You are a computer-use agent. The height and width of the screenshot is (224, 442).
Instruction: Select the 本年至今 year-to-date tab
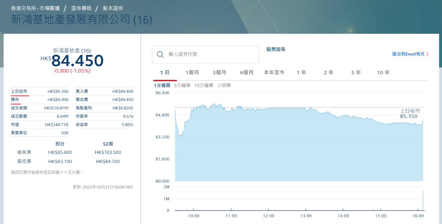point(274,72)
